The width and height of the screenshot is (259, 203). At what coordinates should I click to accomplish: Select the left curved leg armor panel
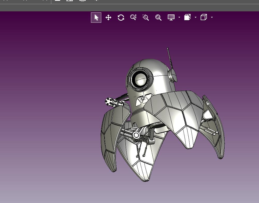(112, 137)
